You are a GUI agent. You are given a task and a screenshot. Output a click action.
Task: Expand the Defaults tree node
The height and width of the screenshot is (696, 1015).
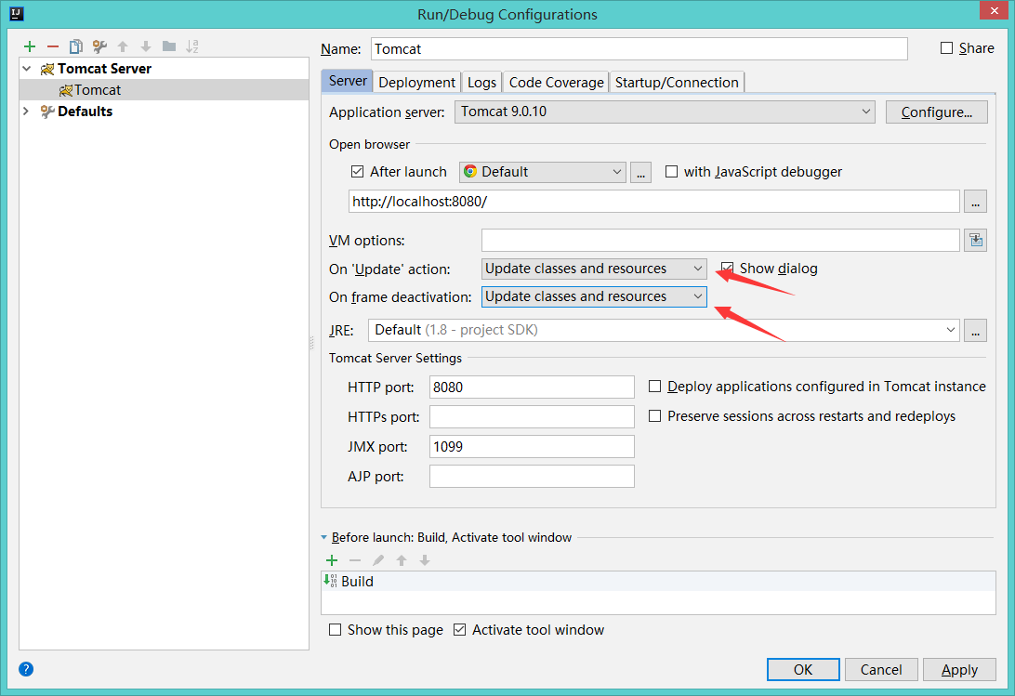click(26, 111)
